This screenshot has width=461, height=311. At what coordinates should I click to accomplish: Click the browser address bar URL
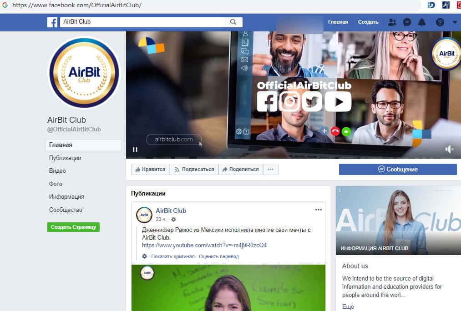[x=77, y=5]
